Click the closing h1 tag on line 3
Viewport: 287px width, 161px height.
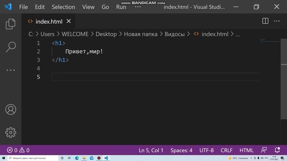60,60
